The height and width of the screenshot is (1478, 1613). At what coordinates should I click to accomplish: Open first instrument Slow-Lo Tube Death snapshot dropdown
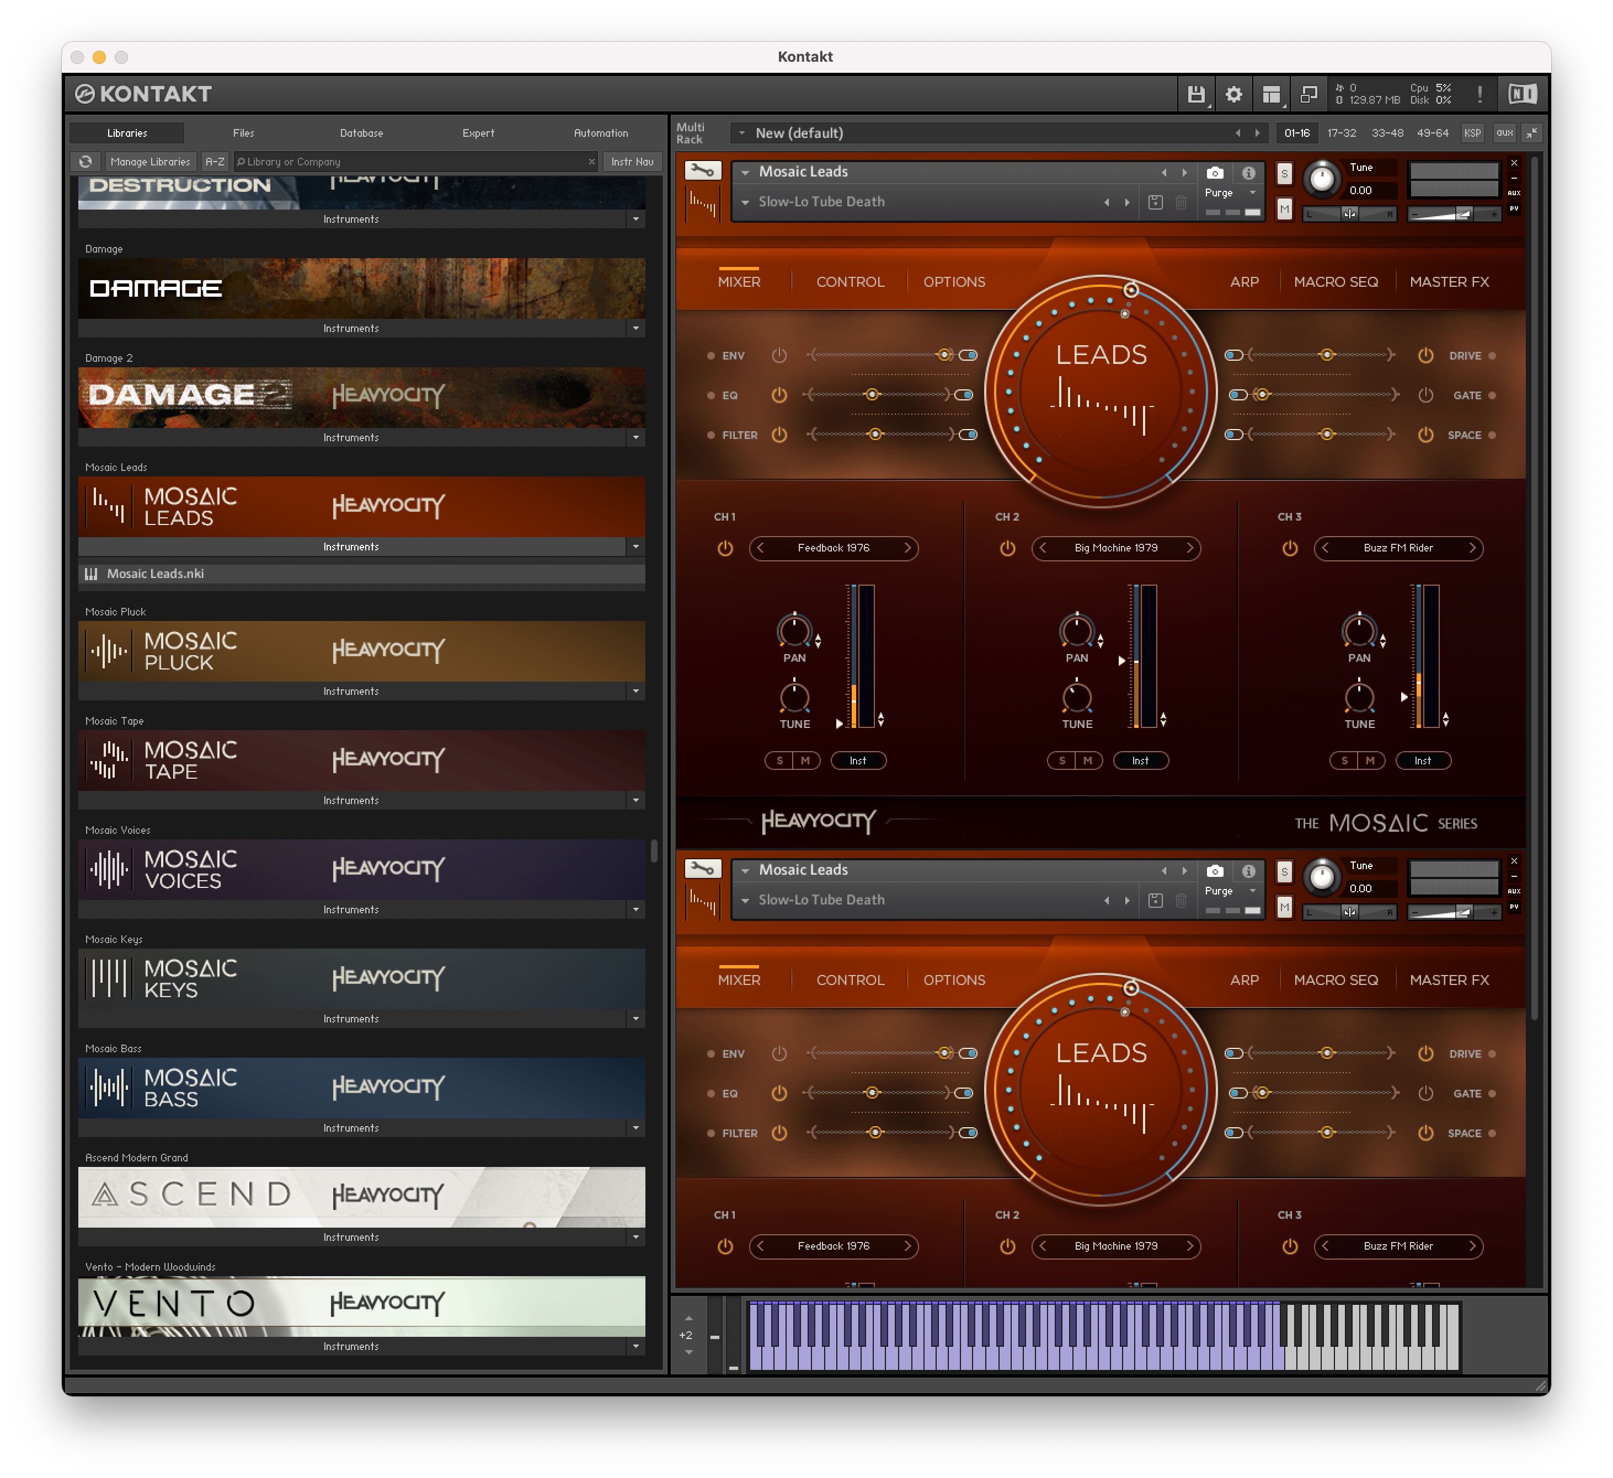coord(745,202)
